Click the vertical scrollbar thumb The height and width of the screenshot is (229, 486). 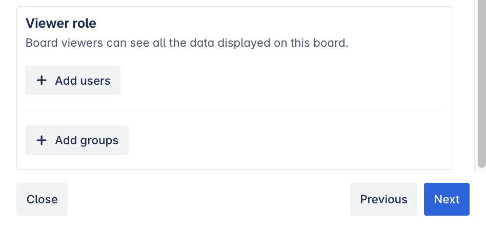point(481,82)
